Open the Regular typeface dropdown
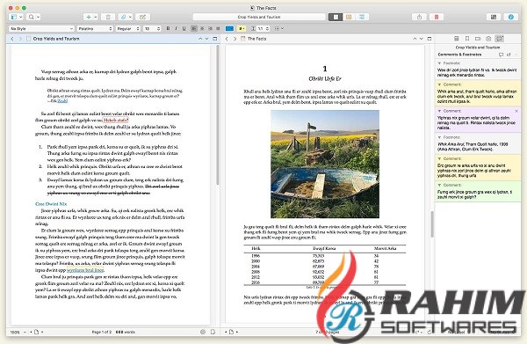 (127, 29)
